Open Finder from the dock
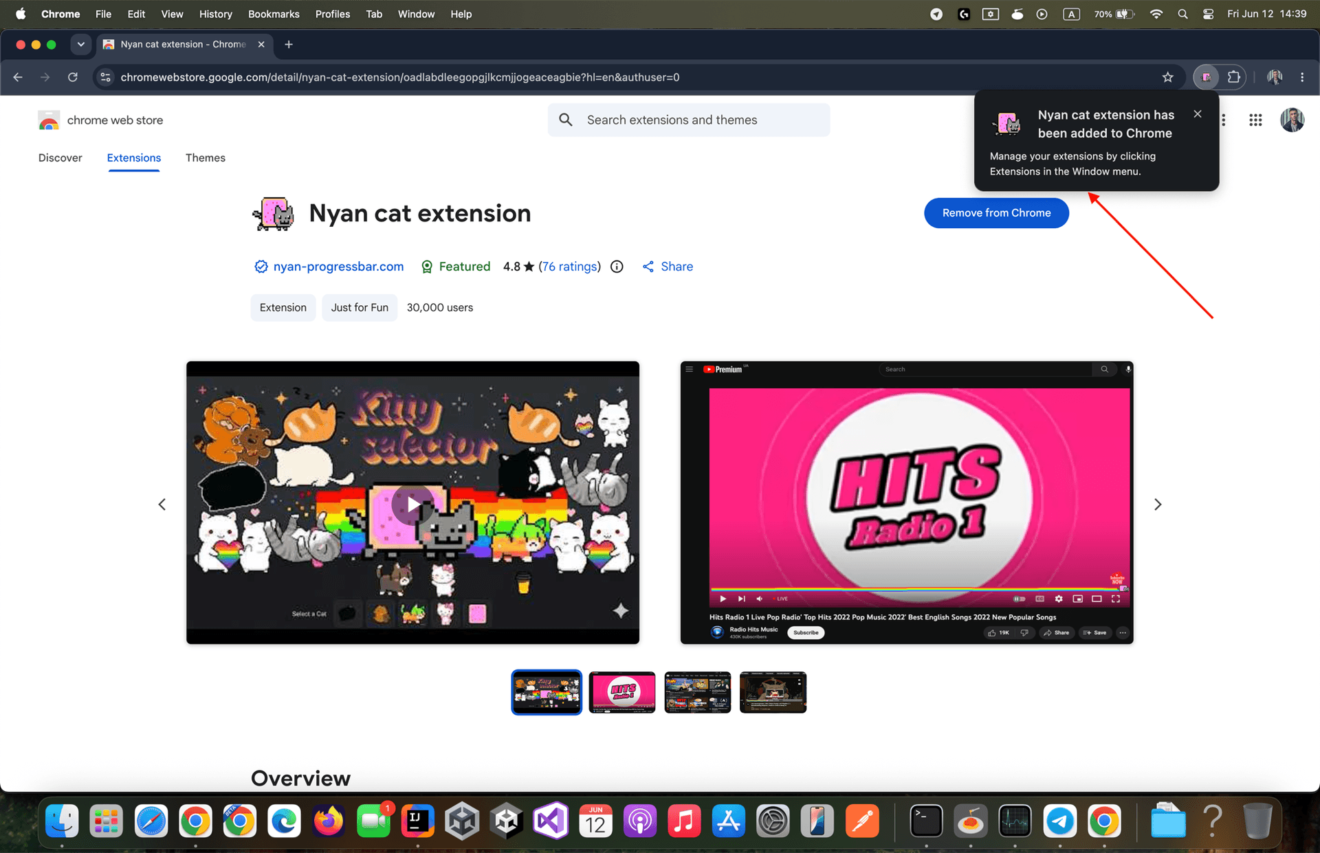This screenshot has width=1320, height=853. [x=62, y=821]
